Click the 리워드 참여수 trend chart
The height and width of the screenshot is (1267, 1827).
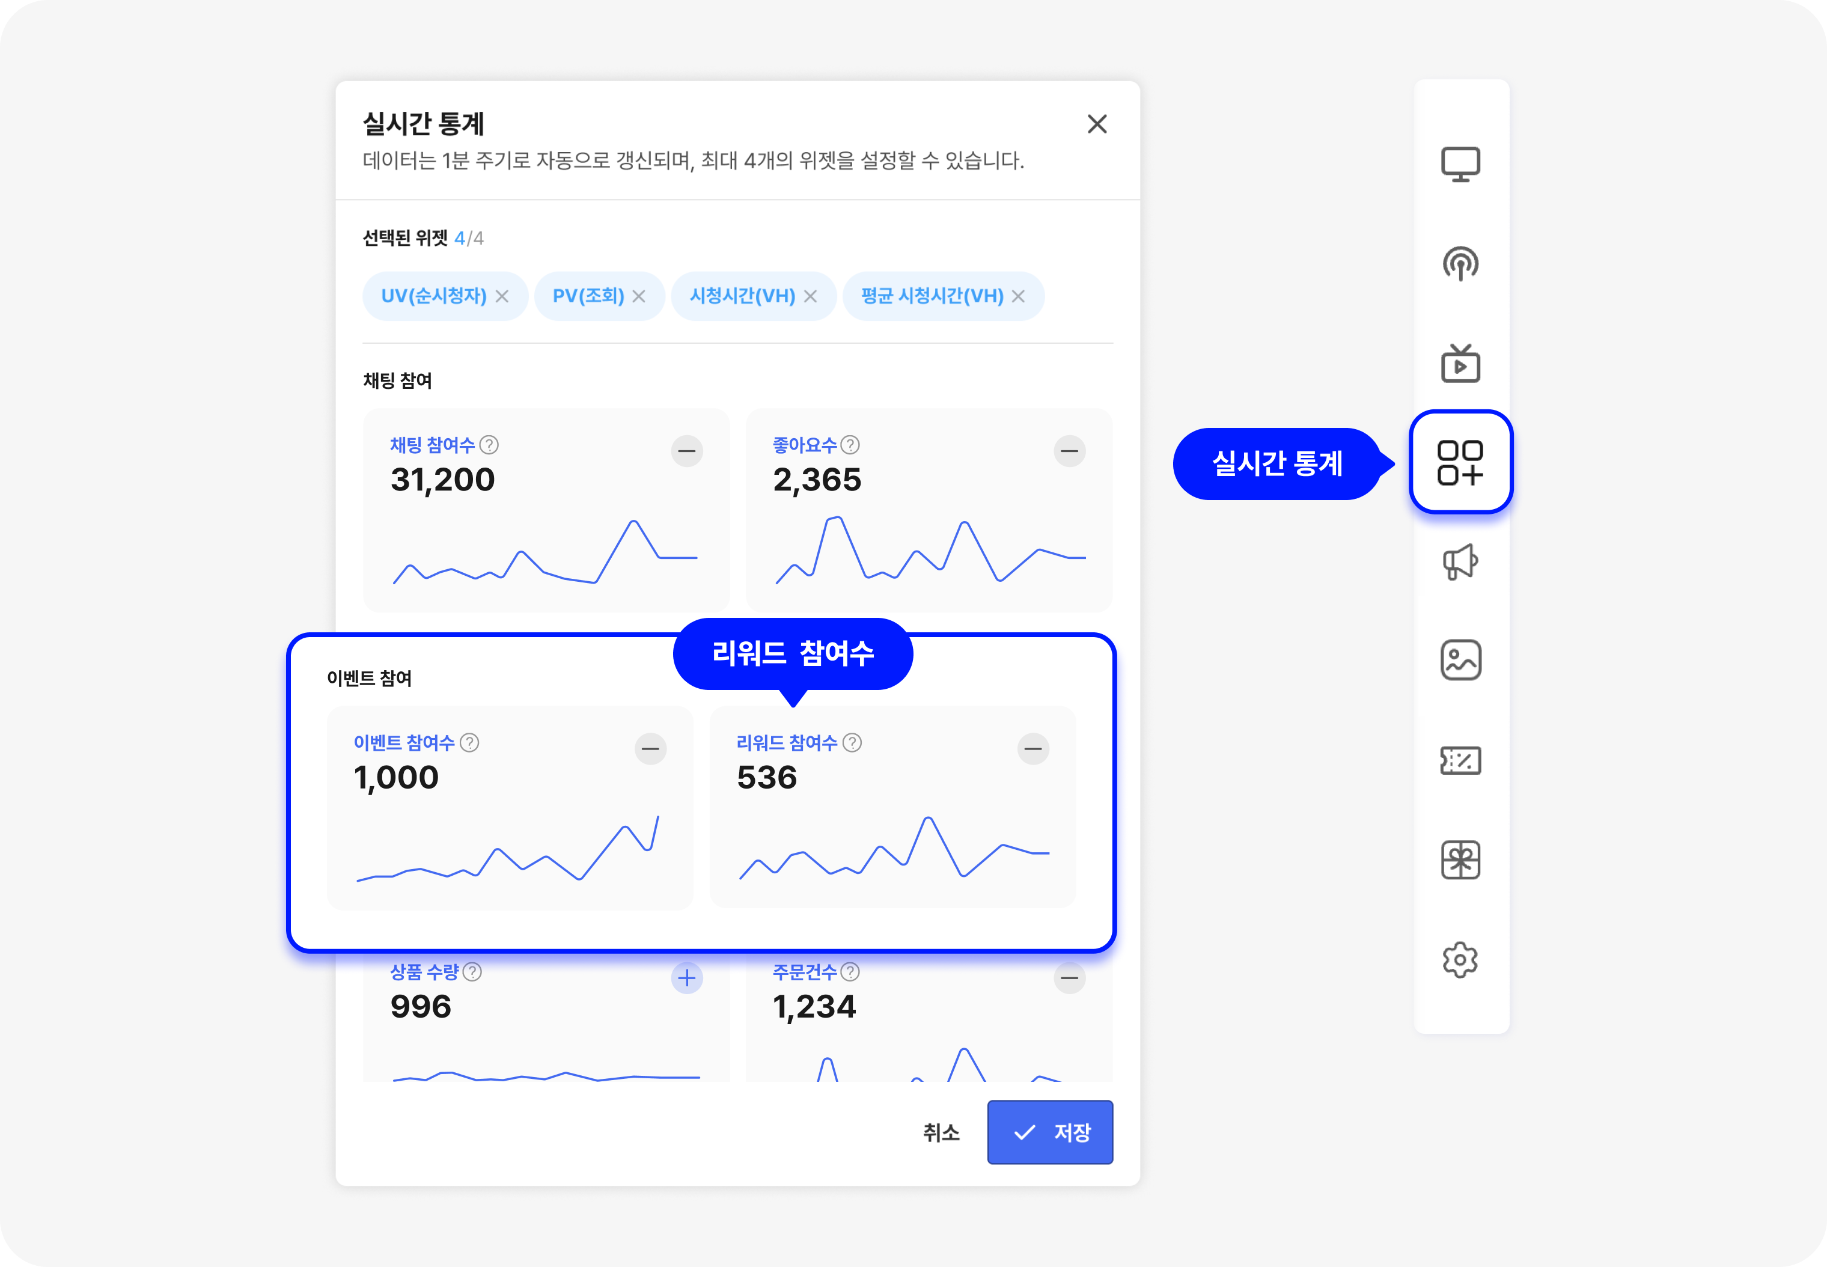(x=894, y=847)
